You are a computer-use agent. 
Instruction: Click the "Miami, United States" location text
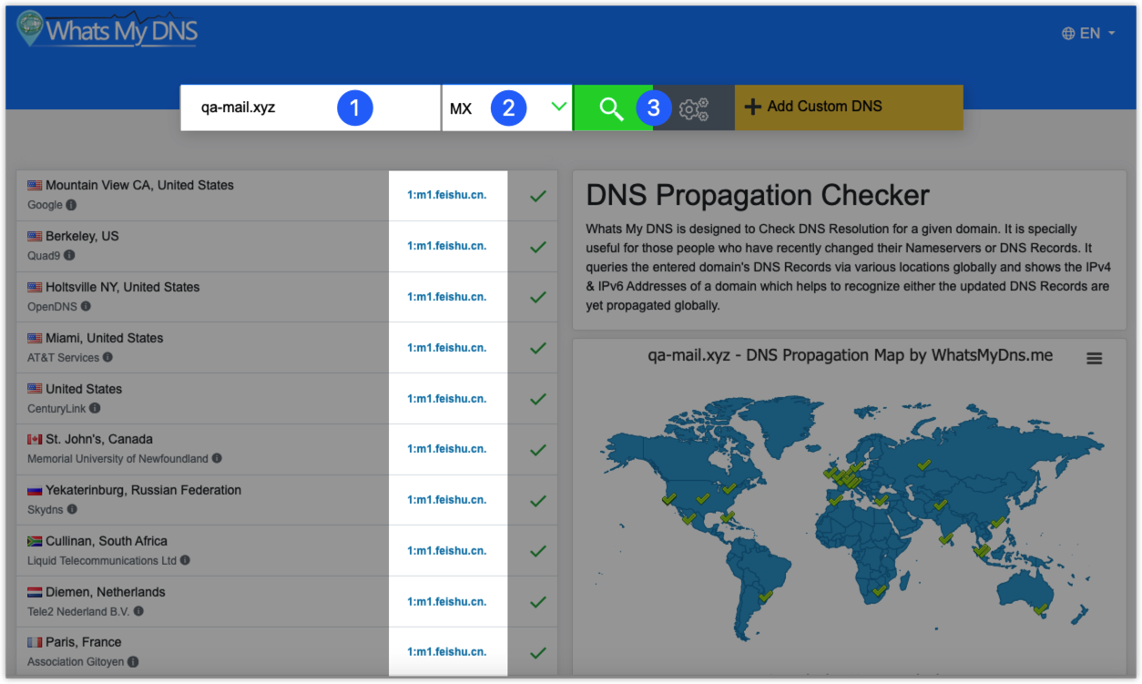pyautogui.click(x=105, y=338)
